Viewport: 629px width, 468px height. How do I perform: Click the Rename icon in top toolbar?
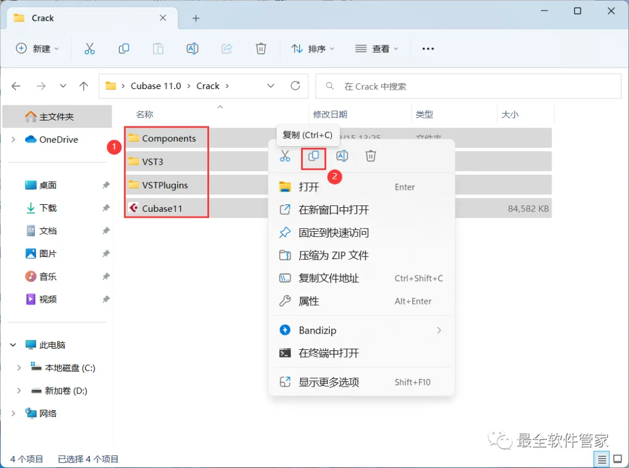pos(193,48)
